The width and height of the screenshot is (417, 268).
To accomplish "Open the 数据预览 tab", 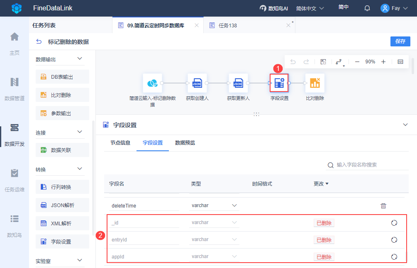I will [x=185, y=143].
